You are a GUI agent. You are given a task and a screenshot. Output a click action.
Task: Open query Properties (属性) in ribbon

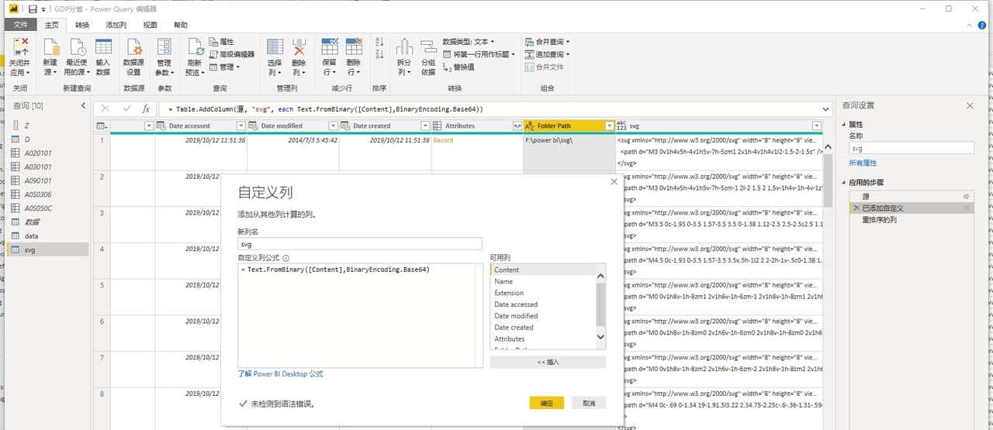(222, 42)
